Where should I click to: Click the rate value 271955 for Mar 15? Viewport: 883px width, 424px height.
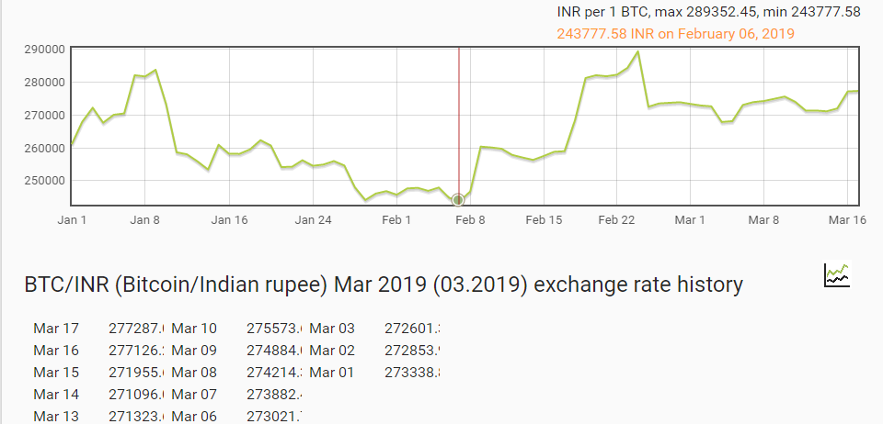click(x=136, y=373)
